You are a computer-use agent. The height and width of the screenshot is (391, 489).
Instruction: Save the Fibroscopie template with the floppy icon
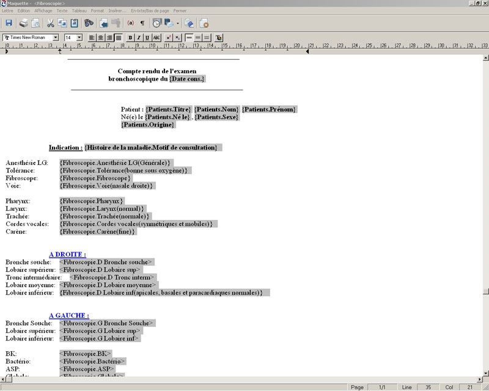coord(9,23)
